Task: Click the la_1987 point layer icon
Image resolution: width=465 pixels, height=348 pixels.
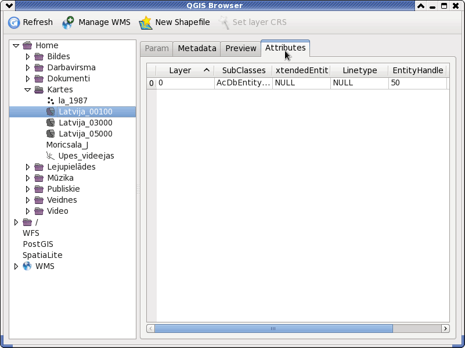Action: (51, 101)
